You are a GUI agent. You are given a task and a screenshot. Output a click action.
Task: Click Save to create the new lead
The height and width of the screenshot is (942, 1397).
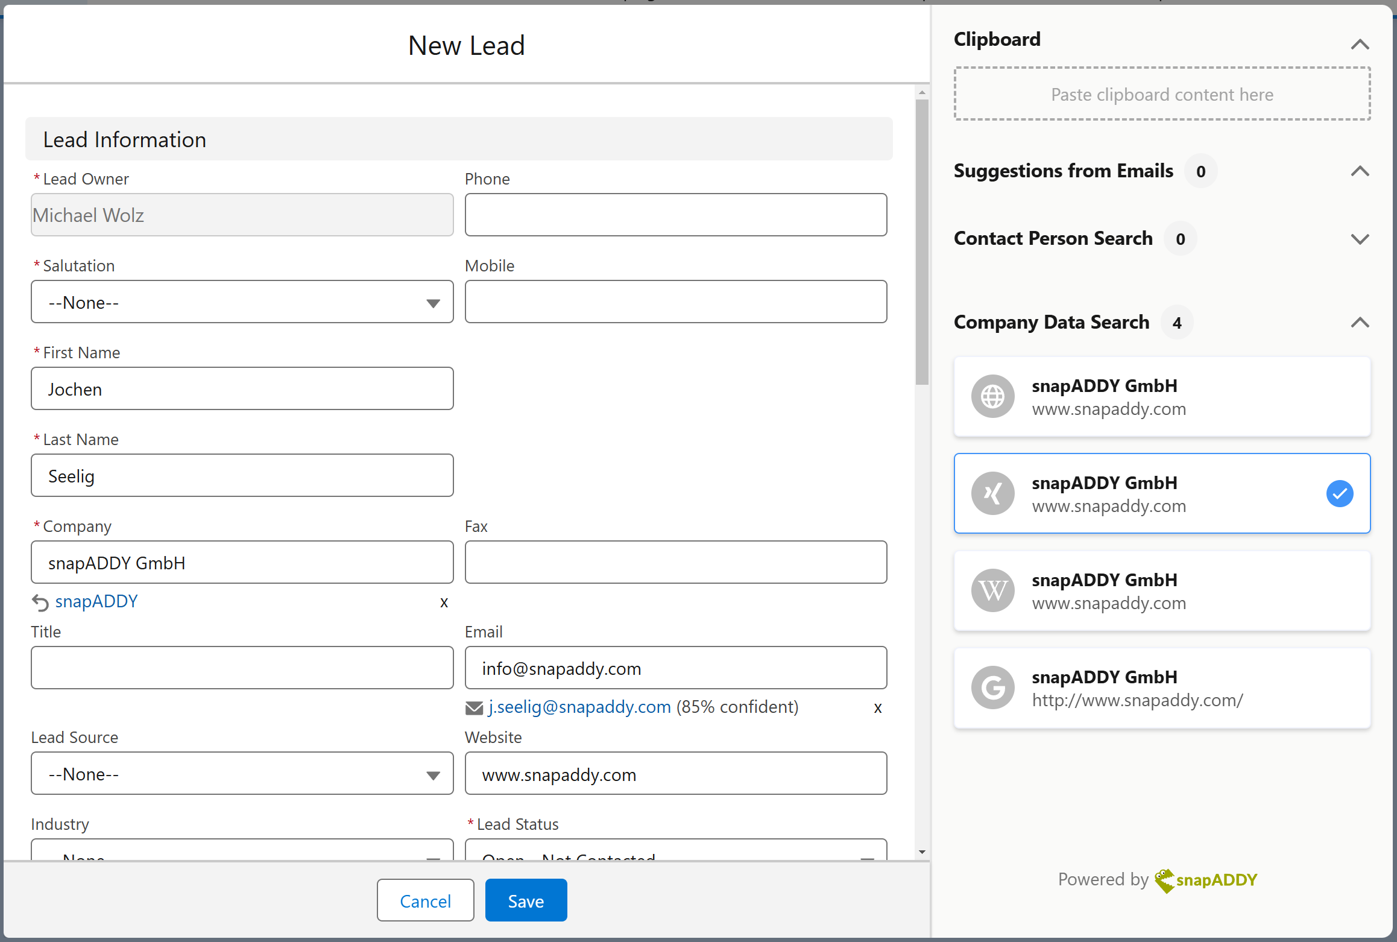[x=525, y=901]
